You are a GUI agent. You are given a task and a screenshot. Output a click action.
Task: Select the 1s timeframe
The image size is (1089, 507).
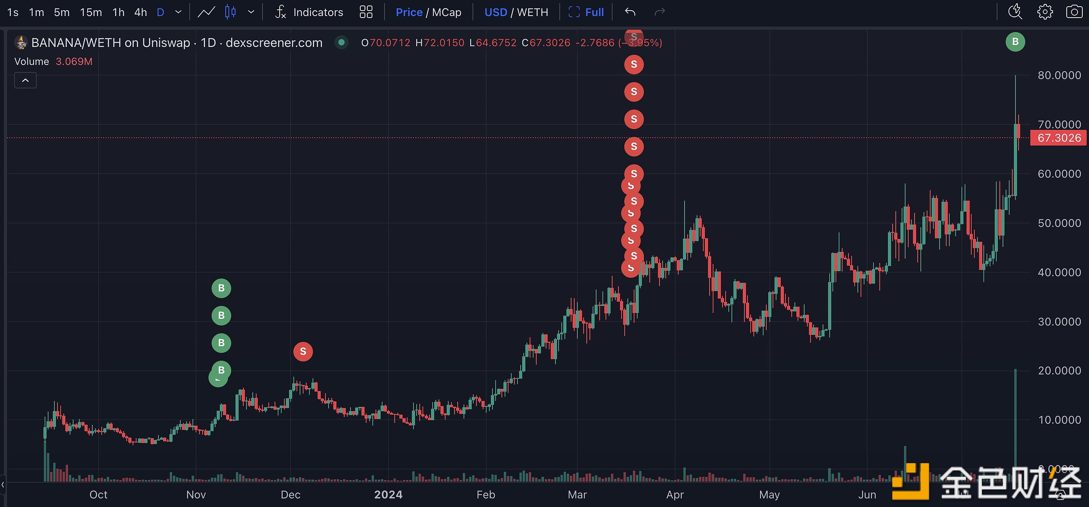pyautogui.click(x=13, y=12)
